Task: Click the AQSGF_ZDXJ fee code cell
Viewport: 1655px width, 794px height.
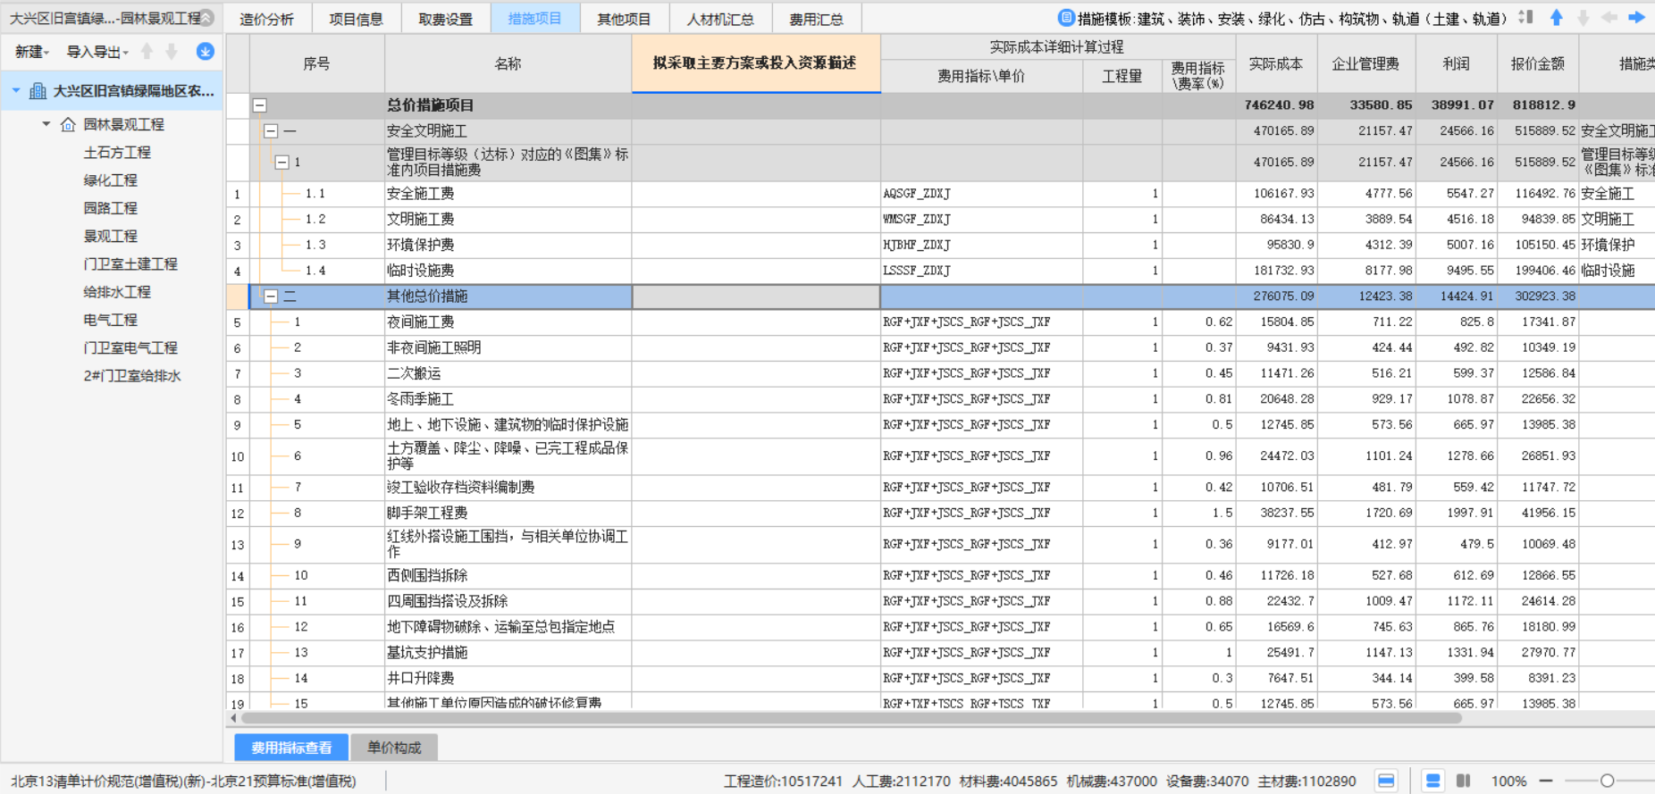Action: point(981,194)
